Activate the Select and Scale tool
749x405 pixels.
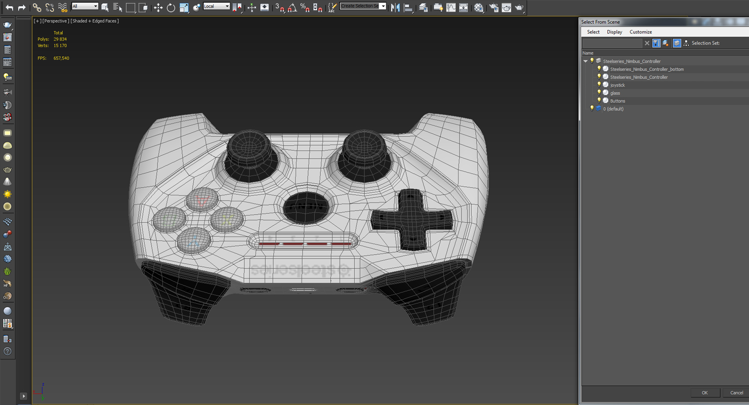point(184,8)
